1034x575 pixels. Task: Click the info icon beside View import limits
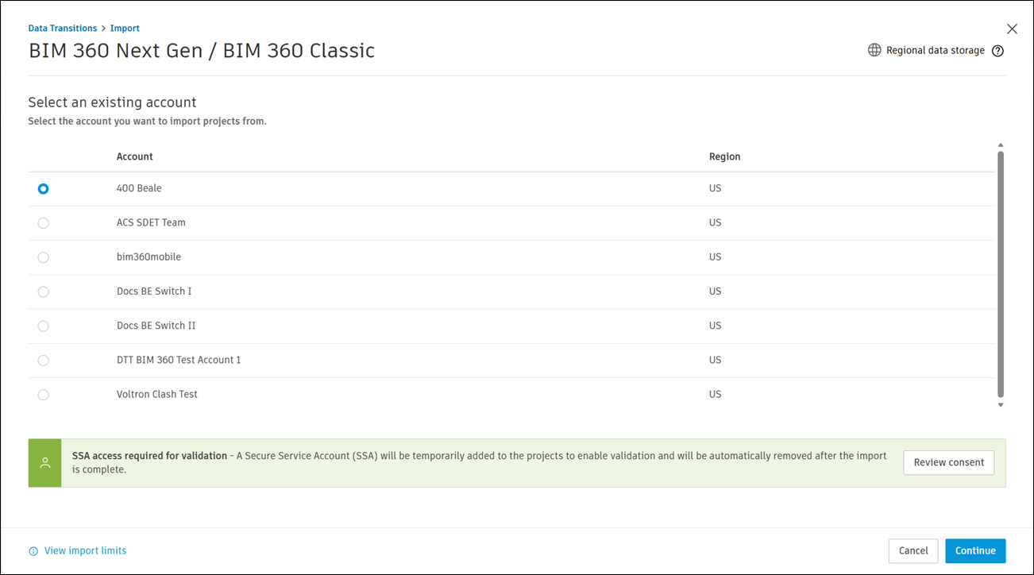click(x=33, y=551)
